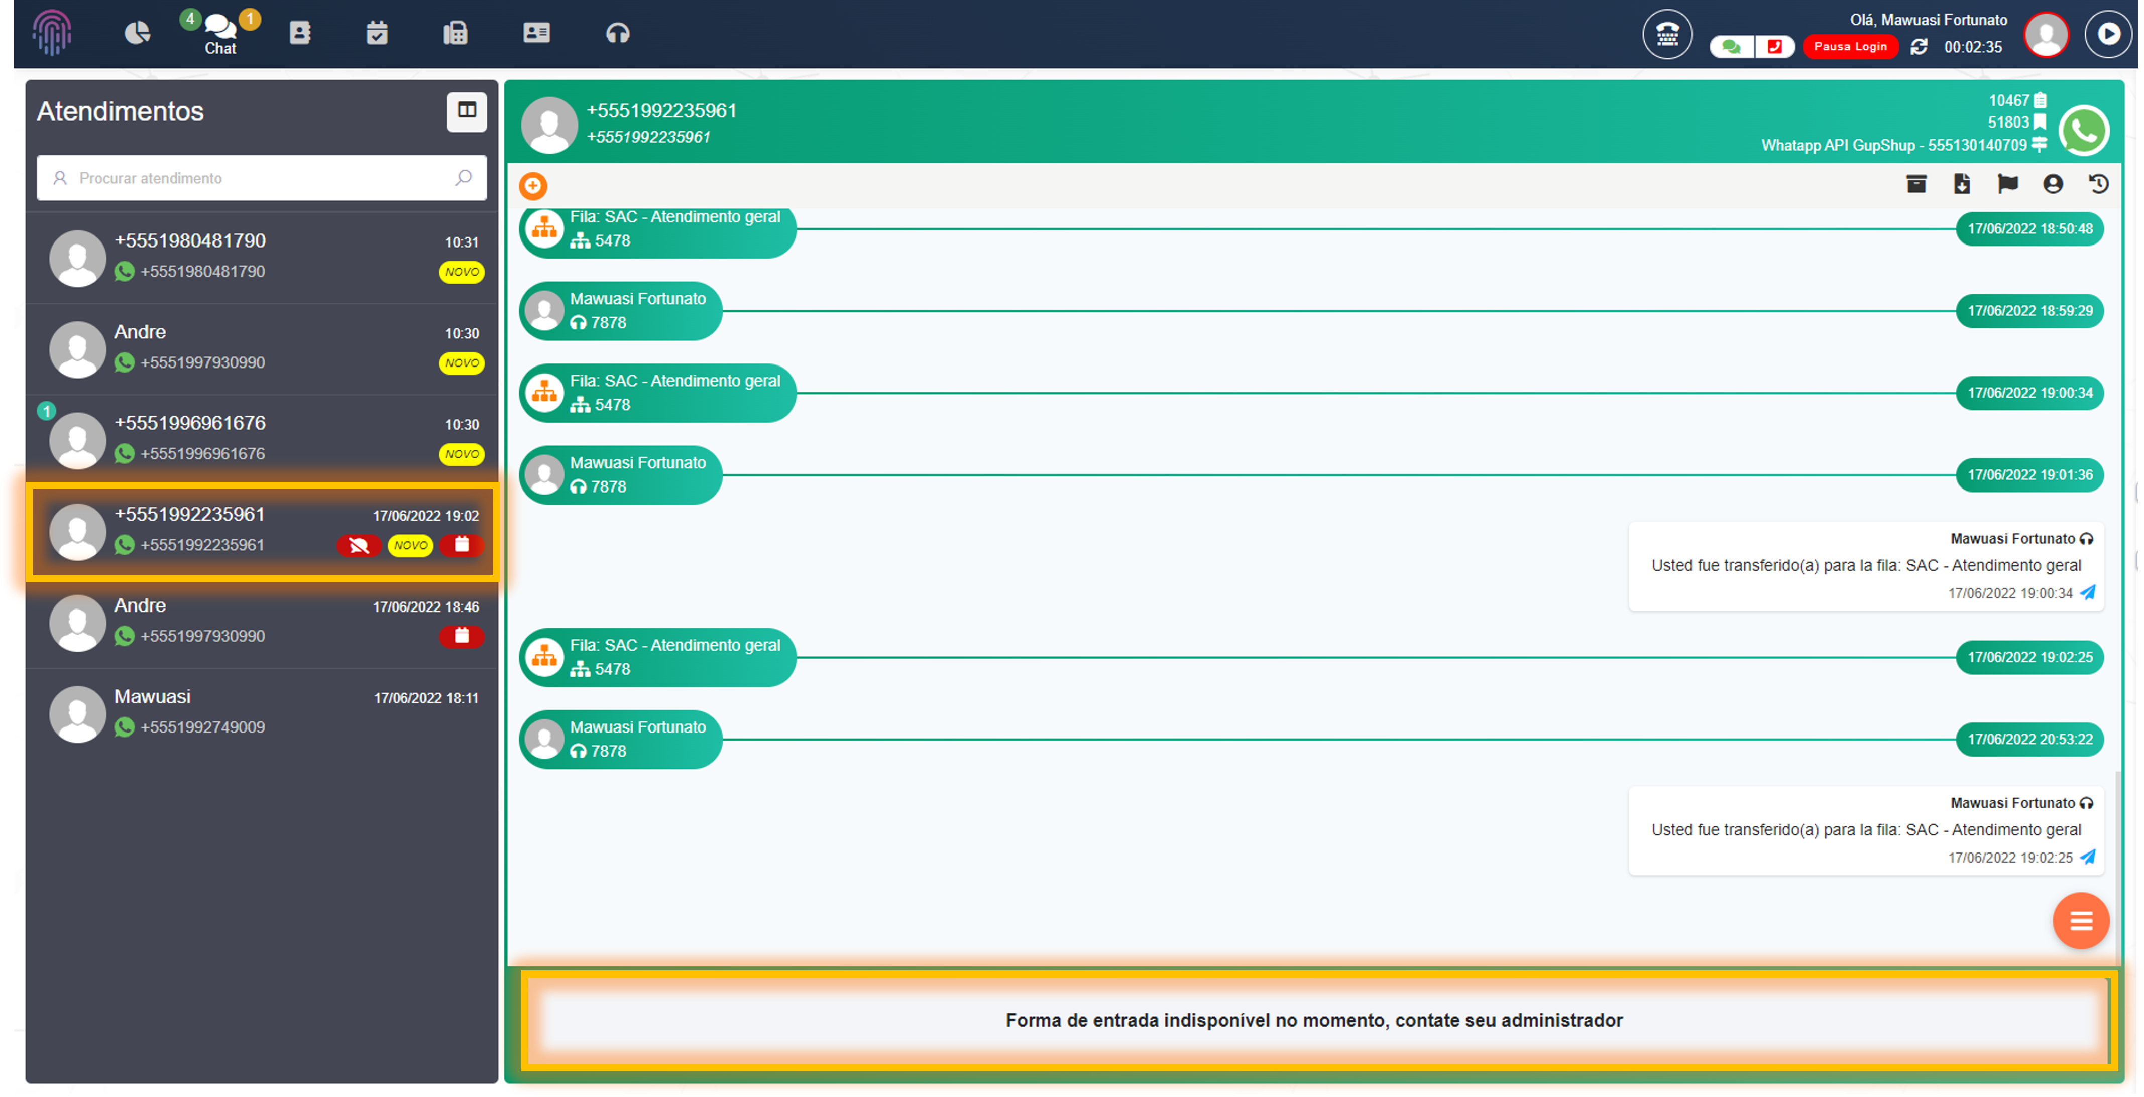Click the chat header contact avatar
Image resolution: width=2144 pixels, height=1097 pixels.
549,125
